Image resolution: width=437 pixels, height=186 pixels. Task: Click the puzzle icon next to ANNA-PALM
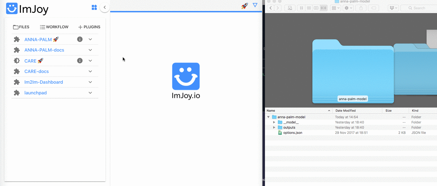[17, 39]
